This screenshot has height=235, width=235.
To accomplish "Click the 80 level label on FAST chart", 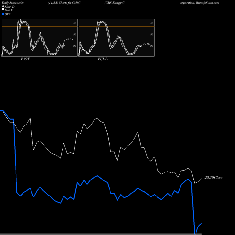I will coord(75,23).
